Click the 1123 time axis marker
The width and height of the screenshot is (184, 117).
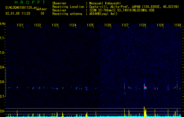[x=55, y=25]
